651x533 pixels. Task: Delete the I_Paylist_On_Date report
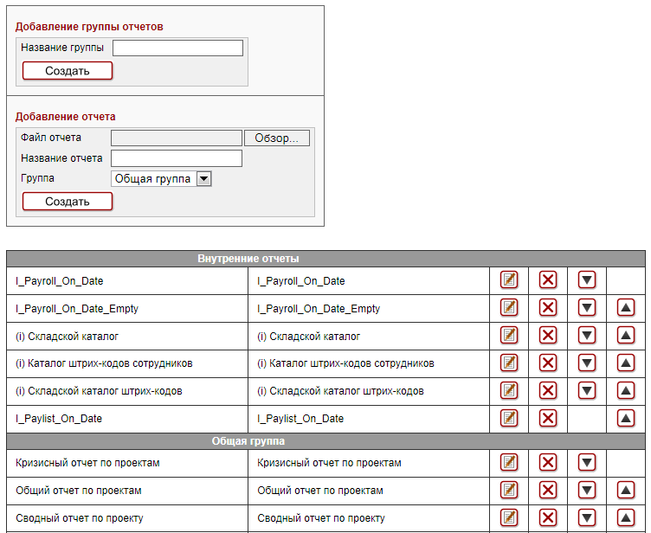coord(548,419)
